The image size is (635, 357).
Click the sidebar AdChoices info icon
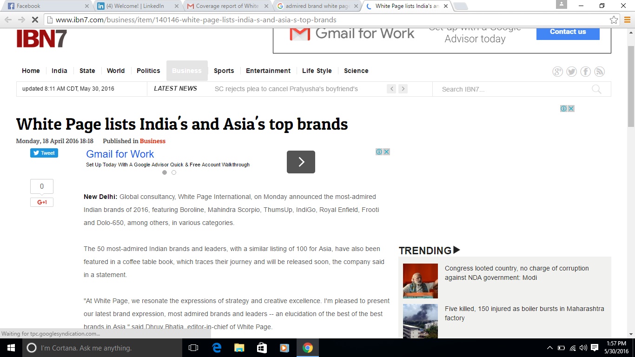563,108
